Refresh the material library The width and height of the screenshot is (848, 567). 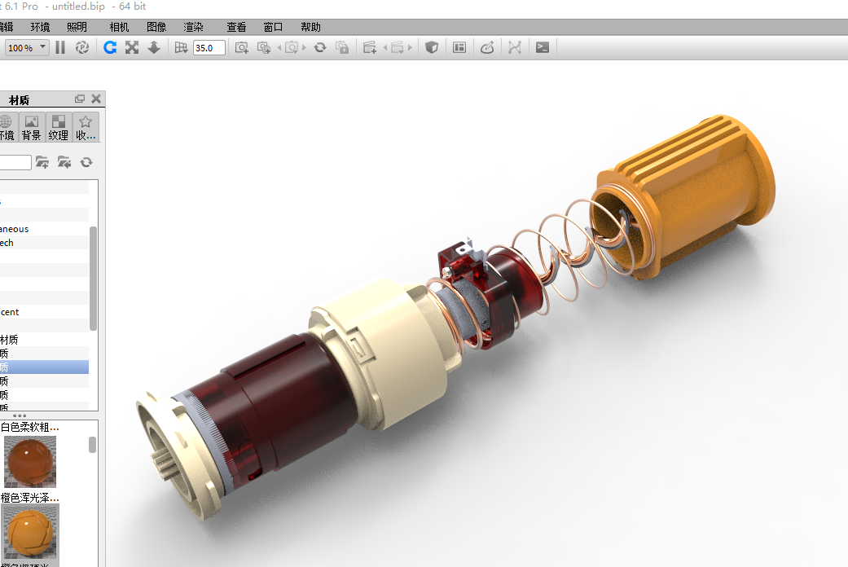86,162
